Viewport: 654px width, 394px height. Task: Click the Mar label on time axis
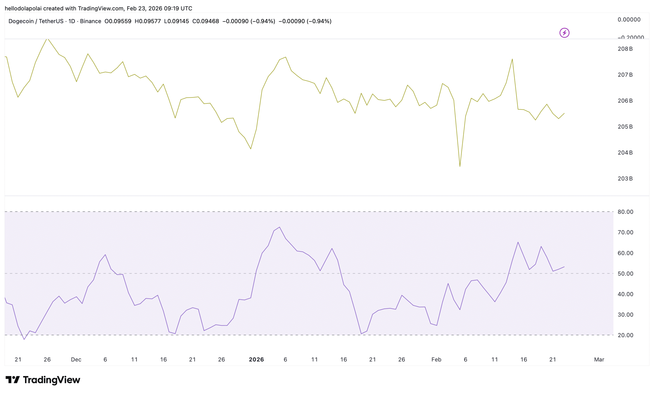pos(599,360)
